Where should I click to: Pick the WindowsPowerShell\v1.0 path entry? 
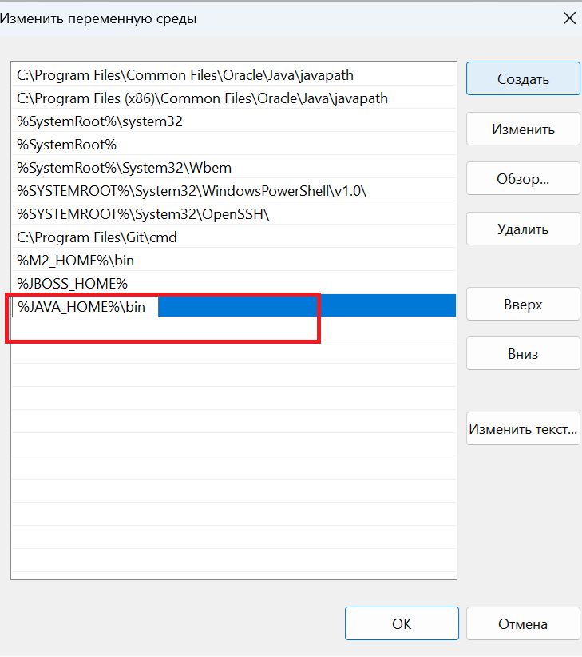[191, 191]
